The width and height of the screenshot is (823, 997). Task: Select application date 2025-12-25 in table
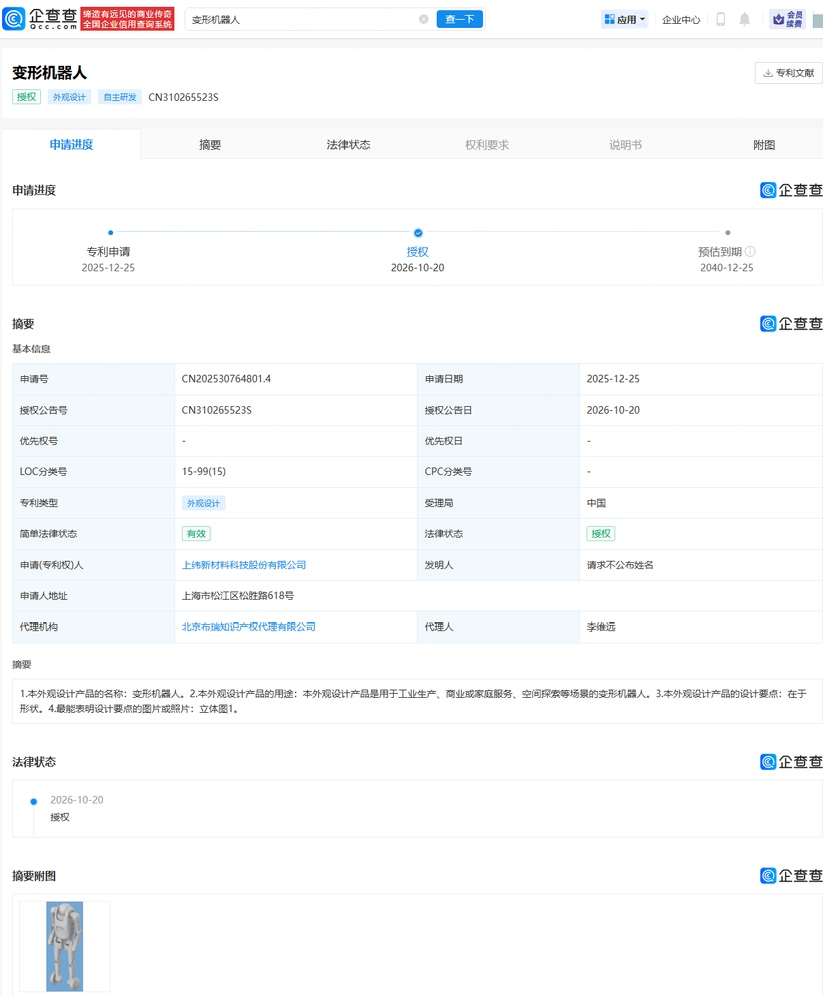click(x=613, y=379)
